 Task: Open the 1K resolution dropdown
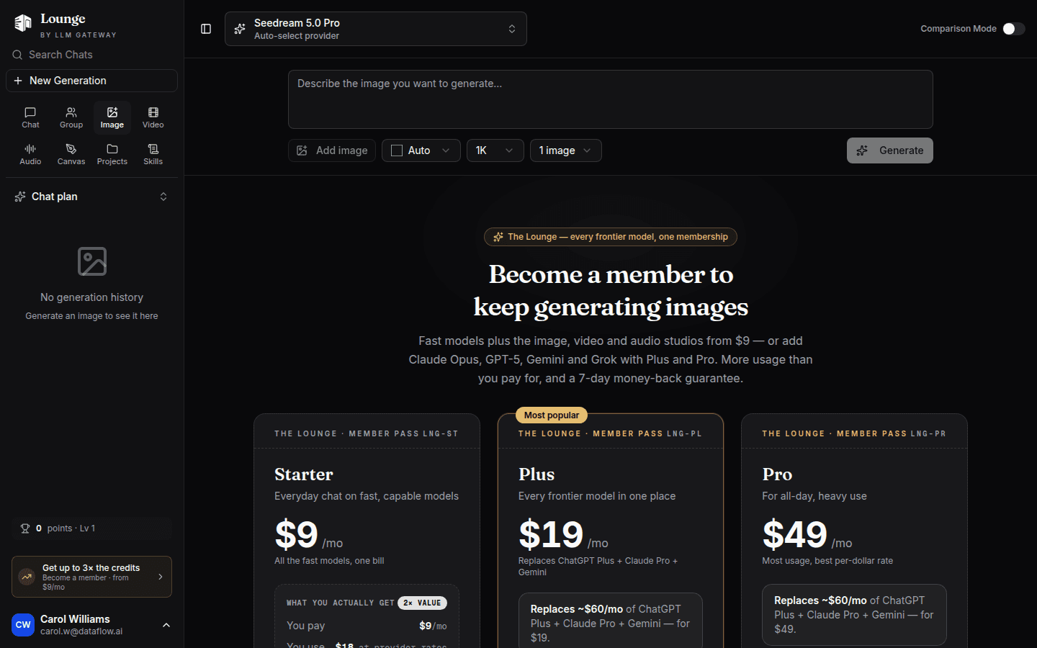(x=495, y=150)
